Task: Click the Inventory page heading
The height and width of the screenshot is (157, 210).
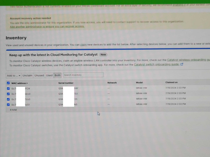Action: tap(16, 38)
